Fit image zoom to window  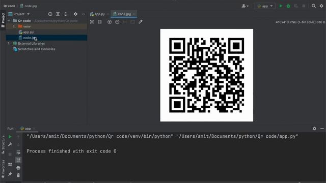[x=132, y=22]
